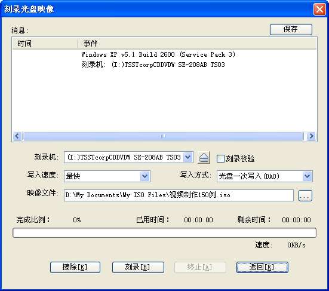Click the 0KB/s speed value

pos(296,245)
